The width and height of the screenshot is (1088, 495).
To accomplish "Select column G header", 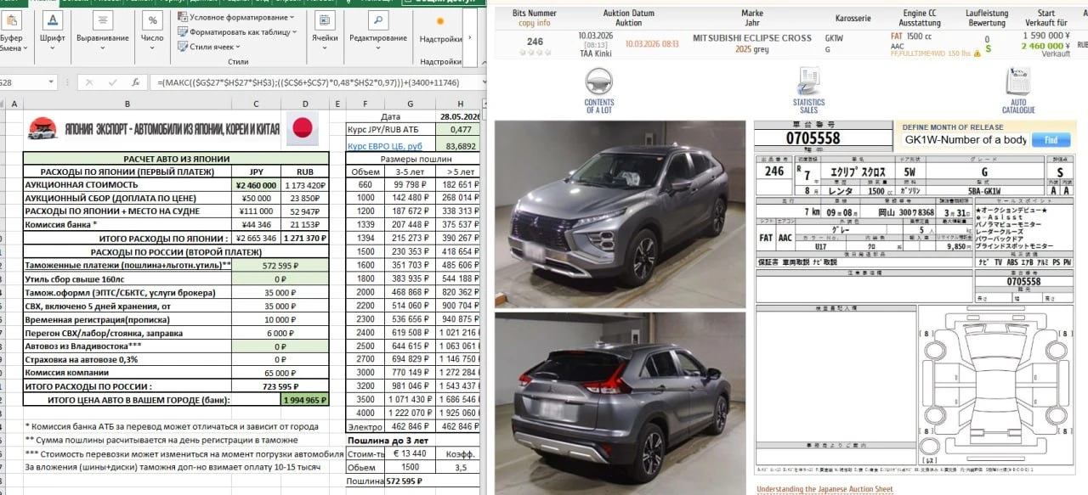I will (x=410, y=104).
